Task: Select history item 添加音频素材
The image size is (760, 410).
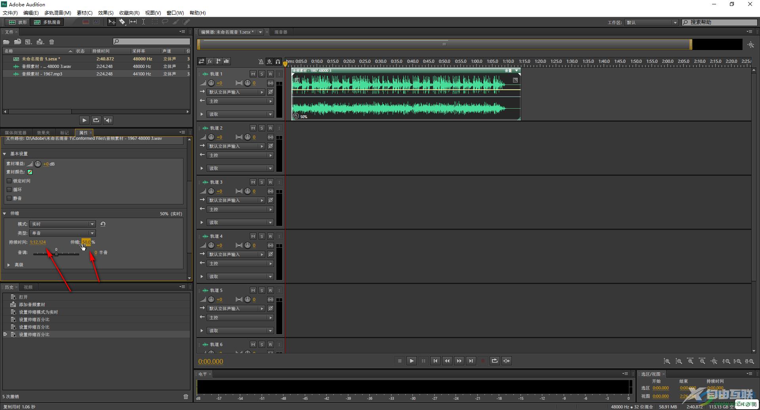Action: click(96, 305)
